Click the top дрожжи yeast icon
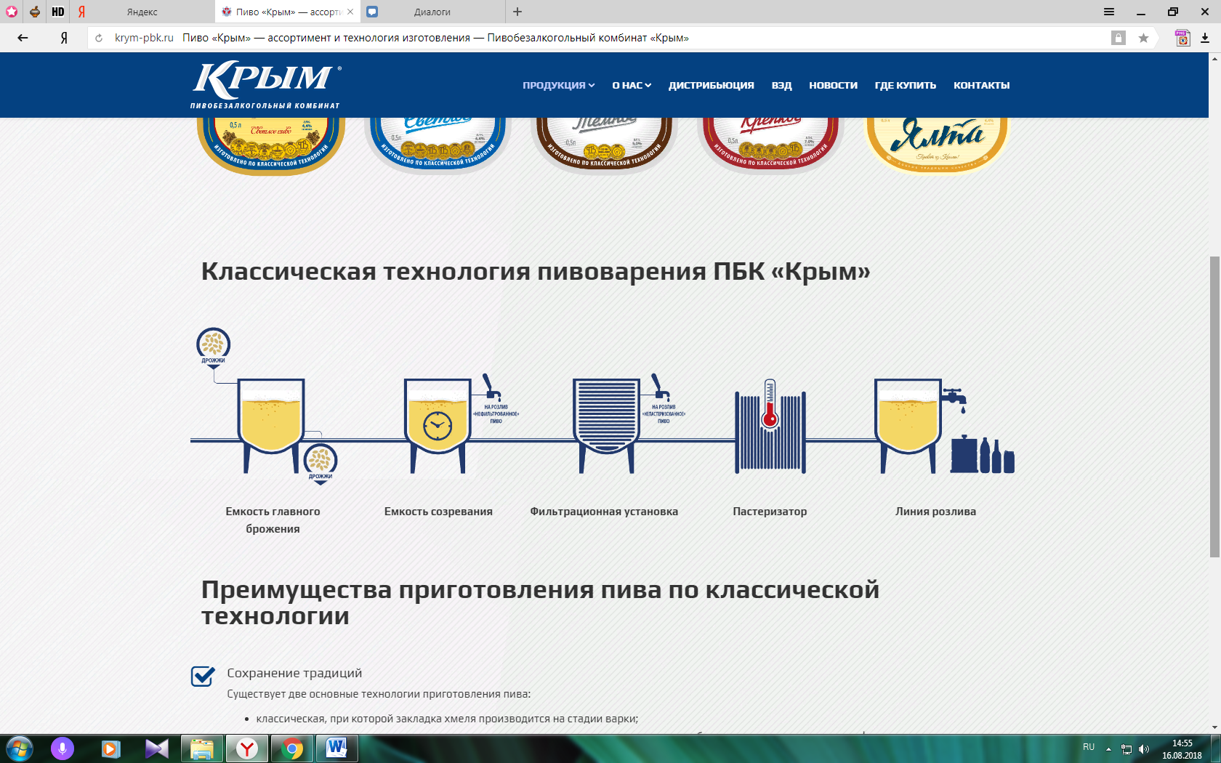This screenshot has width=1221, height=763. tap(214, 347)
